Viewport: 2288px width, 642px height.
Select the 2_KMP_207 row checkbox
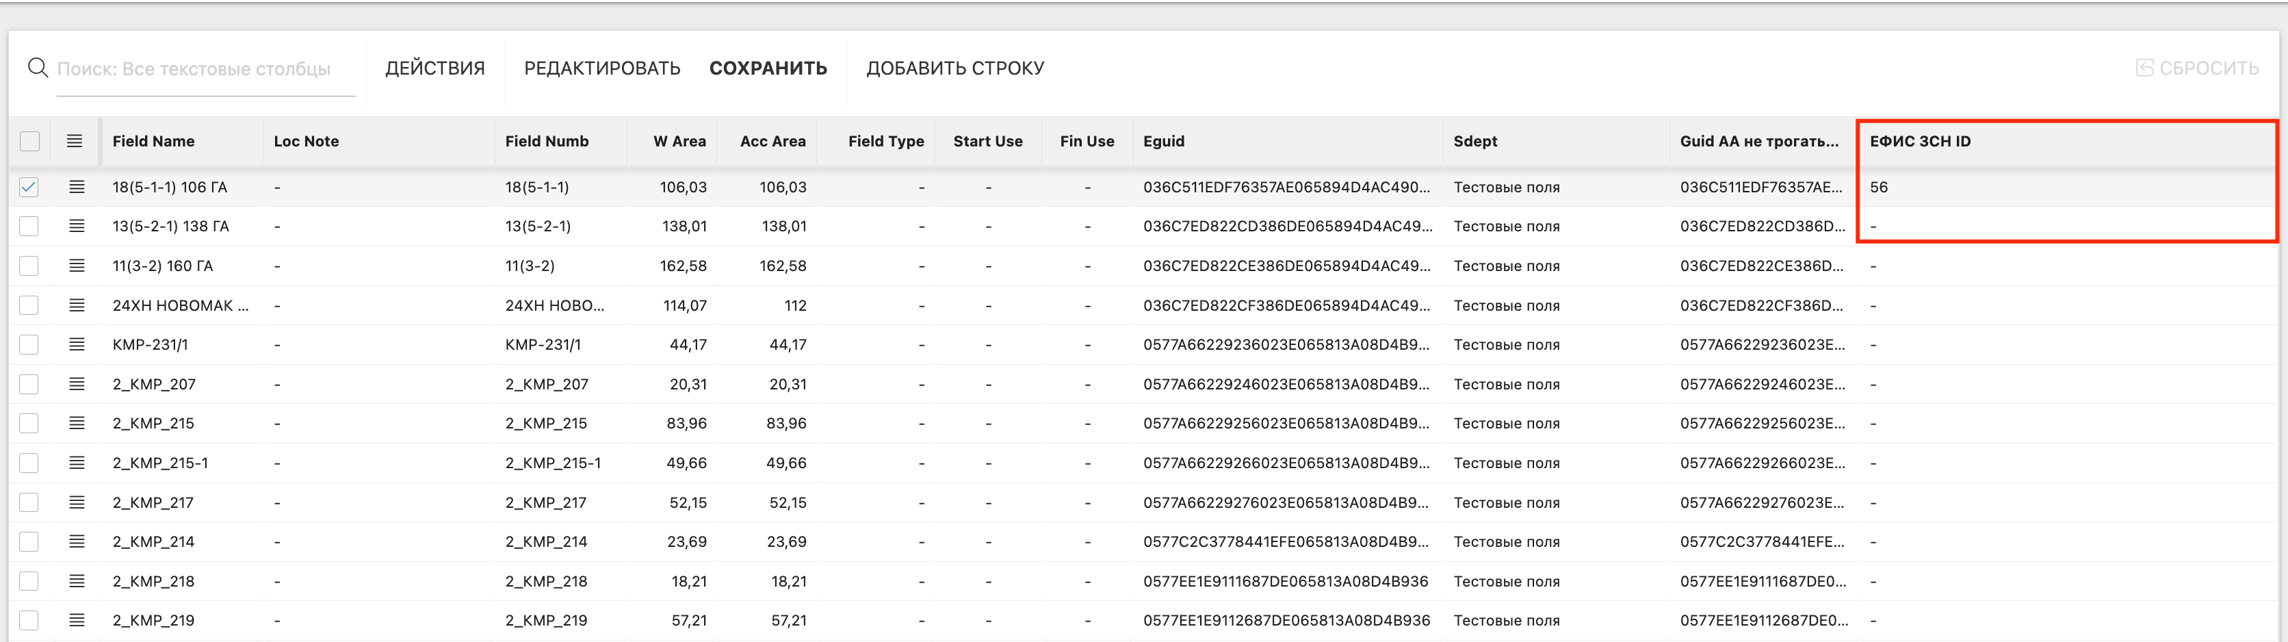click(29, 385)
